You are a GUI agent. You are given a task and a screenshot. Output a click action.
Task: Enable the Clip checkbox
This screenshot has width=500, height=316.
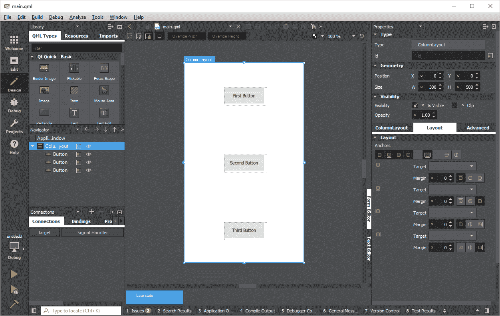pos(454,105)
